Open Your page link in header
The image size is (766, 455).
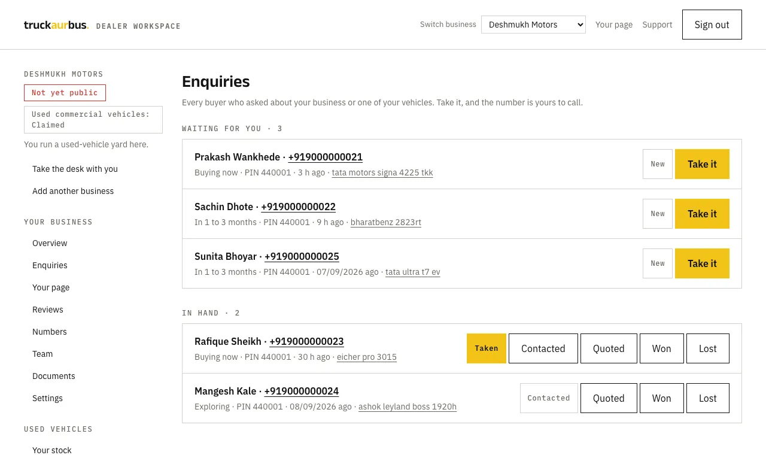[614, 25]
